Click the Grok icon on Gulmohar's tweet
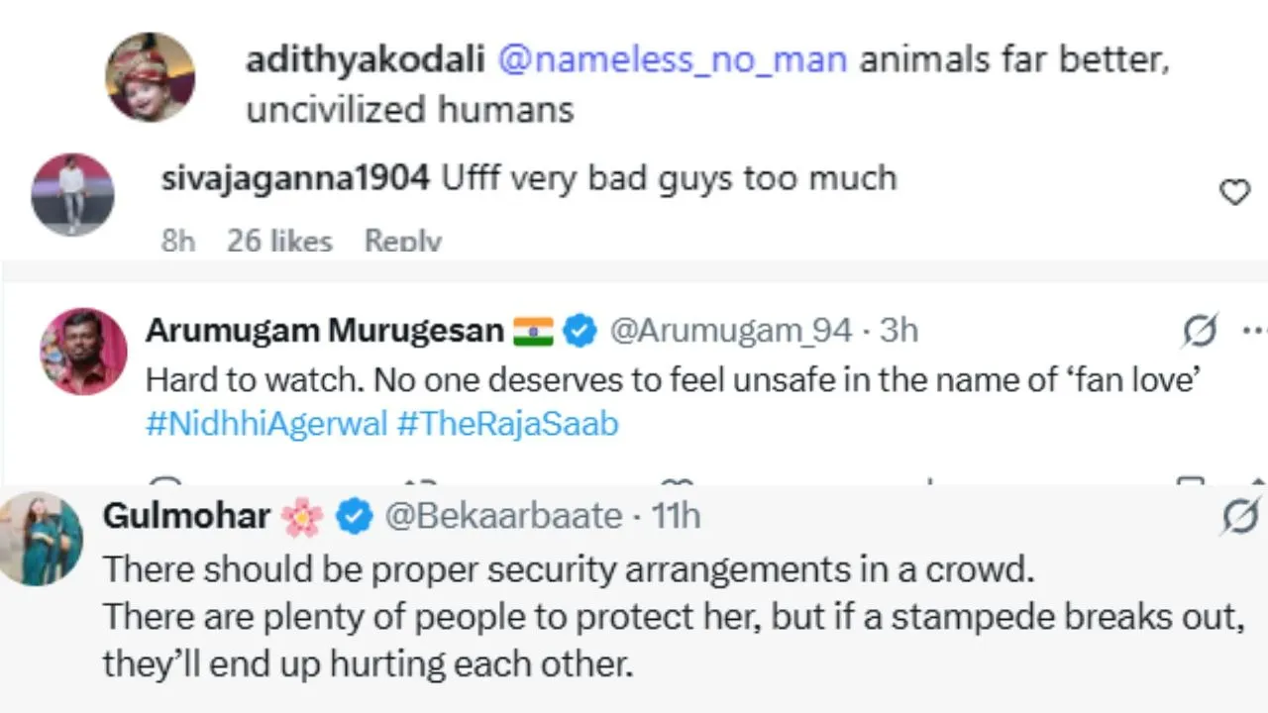 tap(1240, 516)
